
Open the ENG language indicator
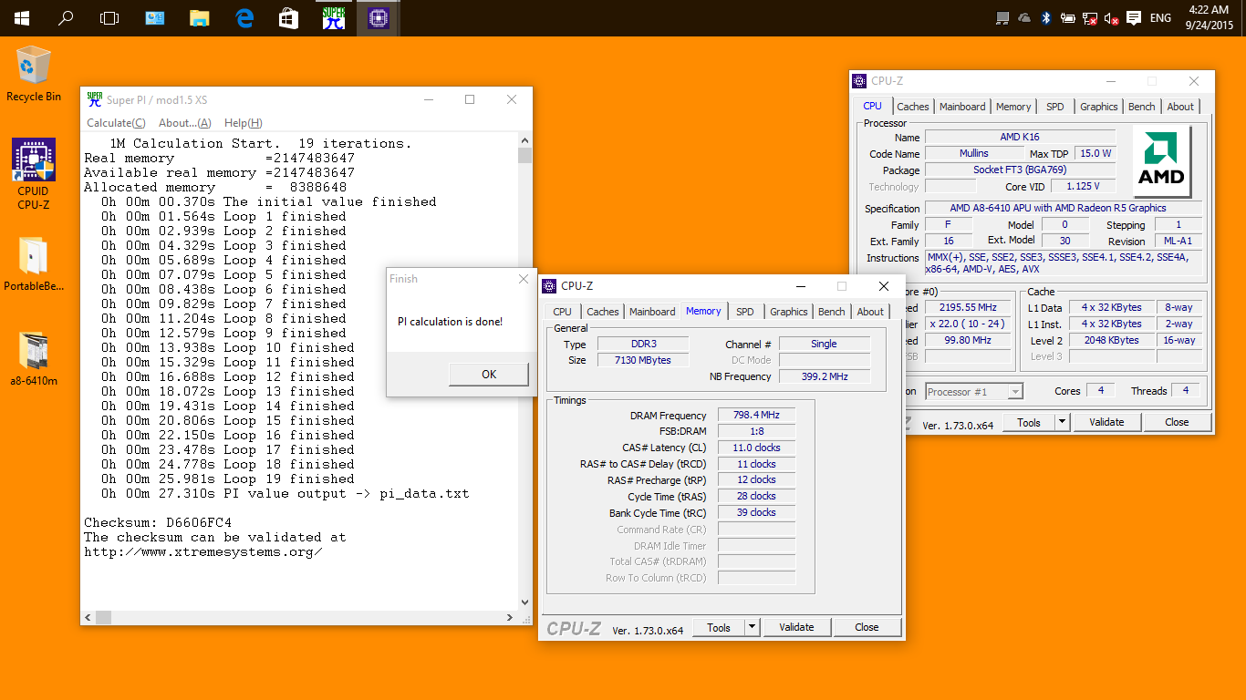coord(1160,18)
